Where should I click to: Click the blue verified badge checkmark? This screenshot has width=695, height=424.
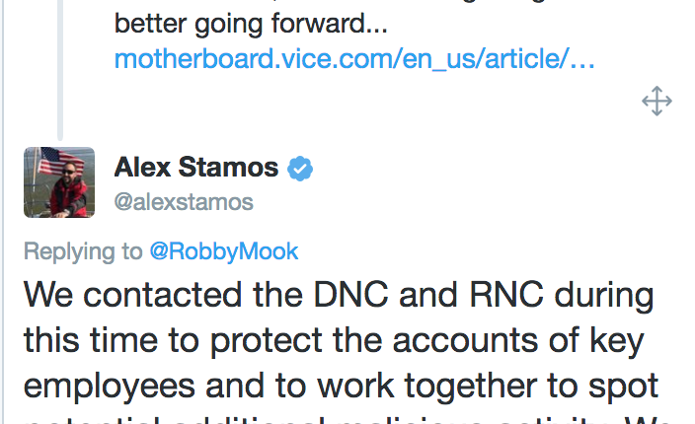300,169
